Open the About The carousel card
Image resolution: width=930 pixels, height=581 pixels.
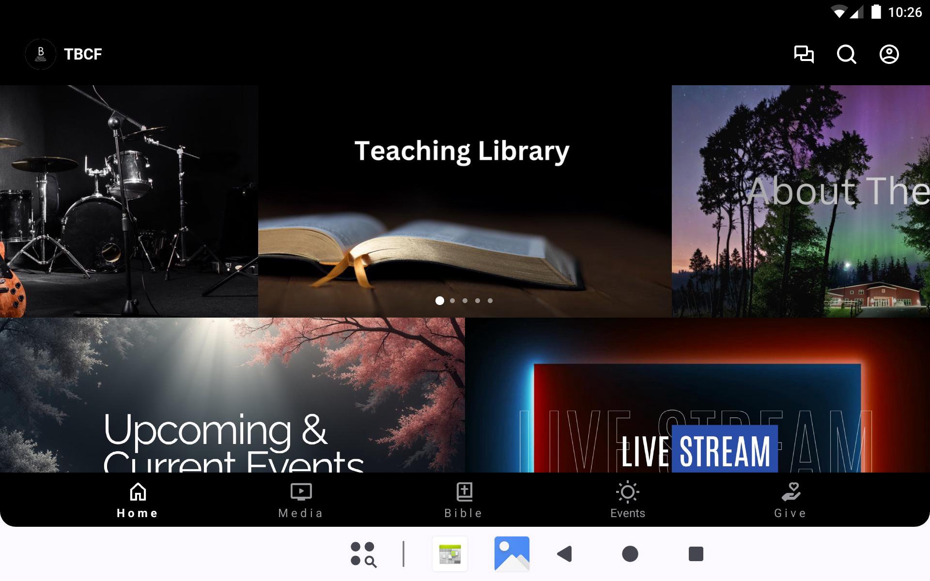click(800, 201)
